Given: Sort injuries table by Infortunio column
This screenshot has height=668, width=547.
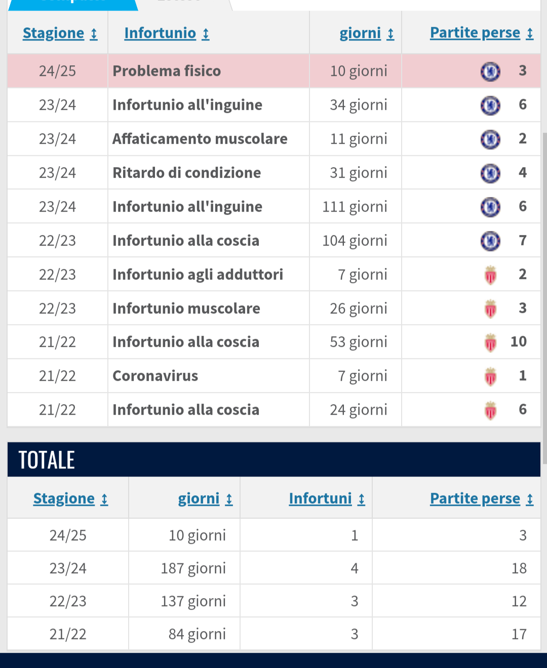Looking at the screenshot, I should point(167,33).
